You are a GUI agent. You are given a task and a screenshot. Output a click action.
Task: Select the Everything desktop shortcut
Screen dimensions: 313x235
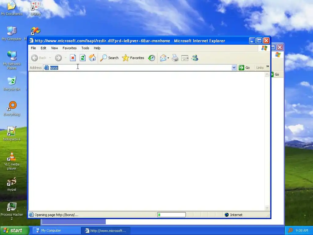coord(12,109)
